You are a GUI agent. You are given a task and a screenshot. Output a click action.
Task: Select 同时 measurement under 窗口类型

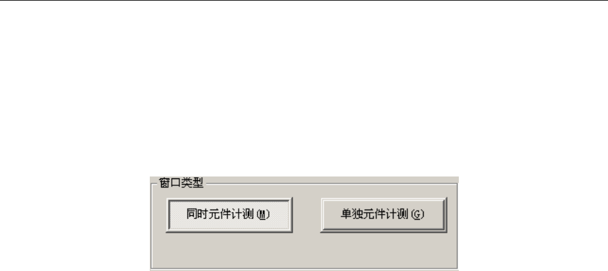pos(229,215)
